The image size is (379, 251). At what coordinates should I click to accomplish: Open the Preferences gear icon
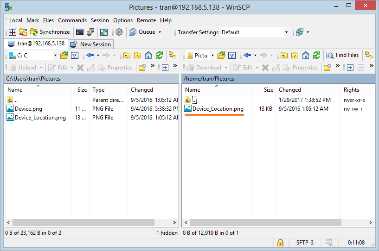pyautogui.click(x=119, y=32)
